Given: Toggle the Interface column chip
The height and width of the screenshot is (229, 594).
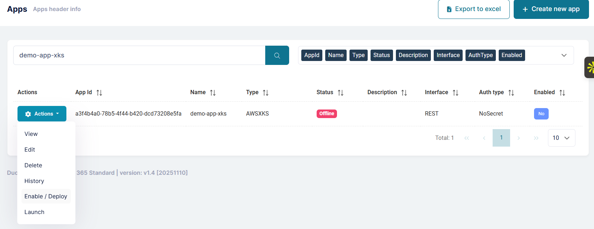Looking at the screenshot, I should point(448,55).
